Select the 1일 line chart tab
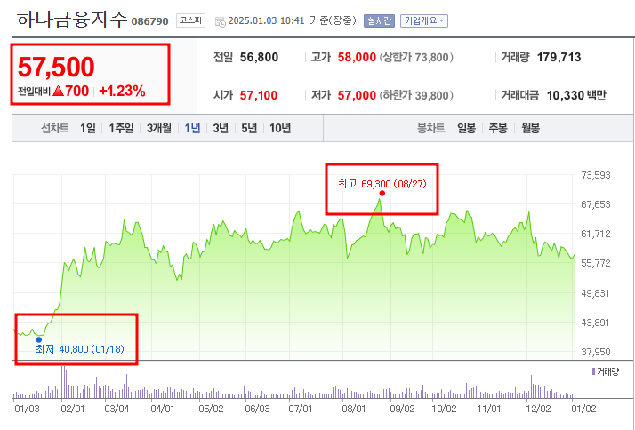This screenshot has width=635, height=430. (88, 128)
